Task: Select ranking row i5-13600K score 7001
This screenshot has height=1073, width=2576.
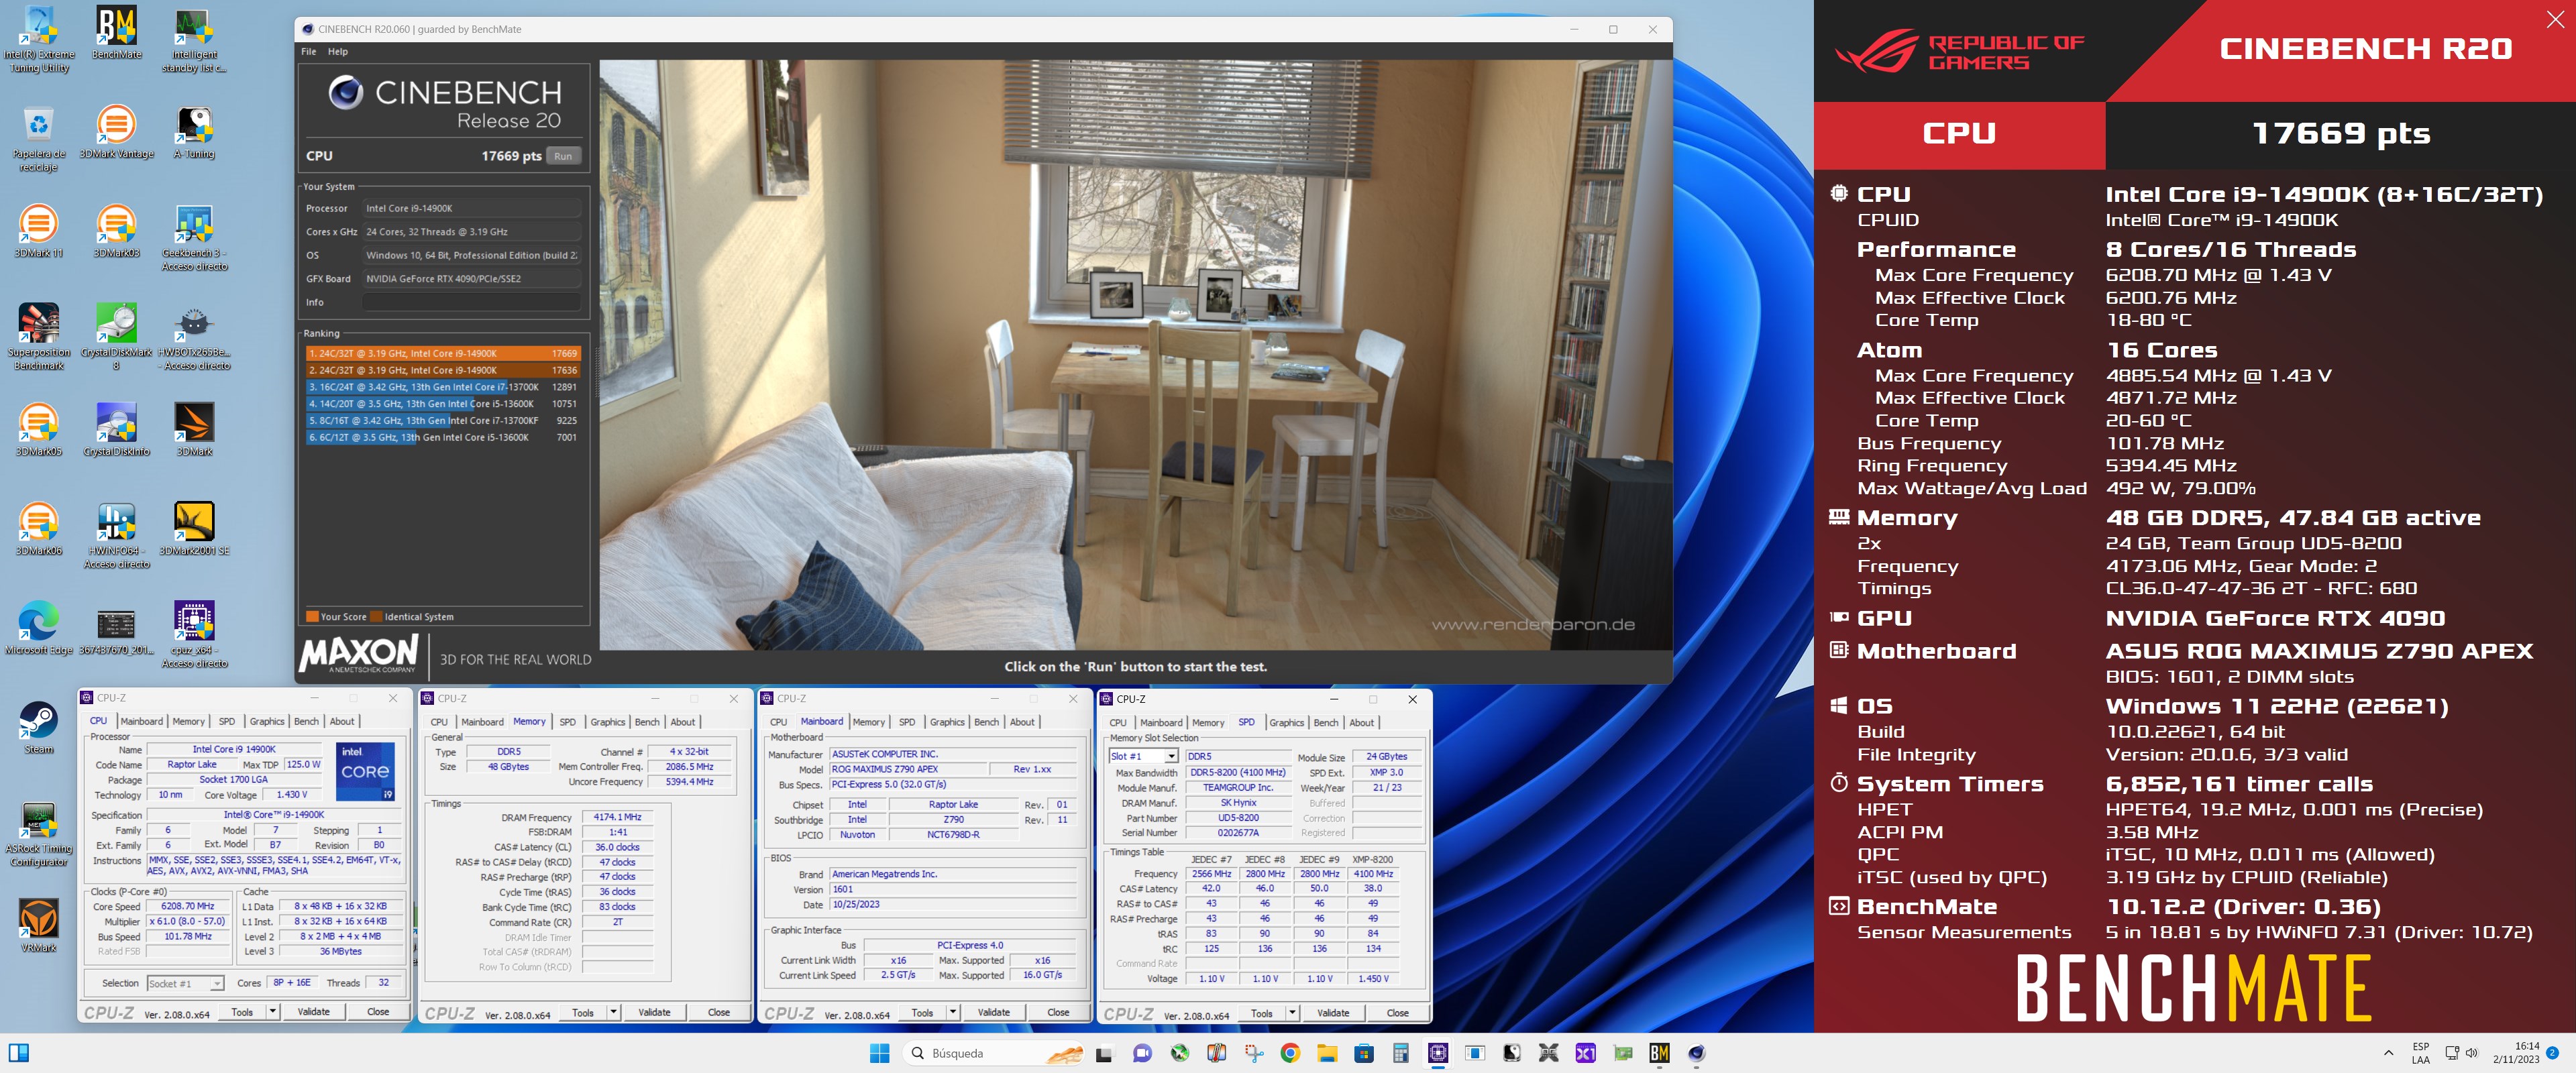Action: 442,437
